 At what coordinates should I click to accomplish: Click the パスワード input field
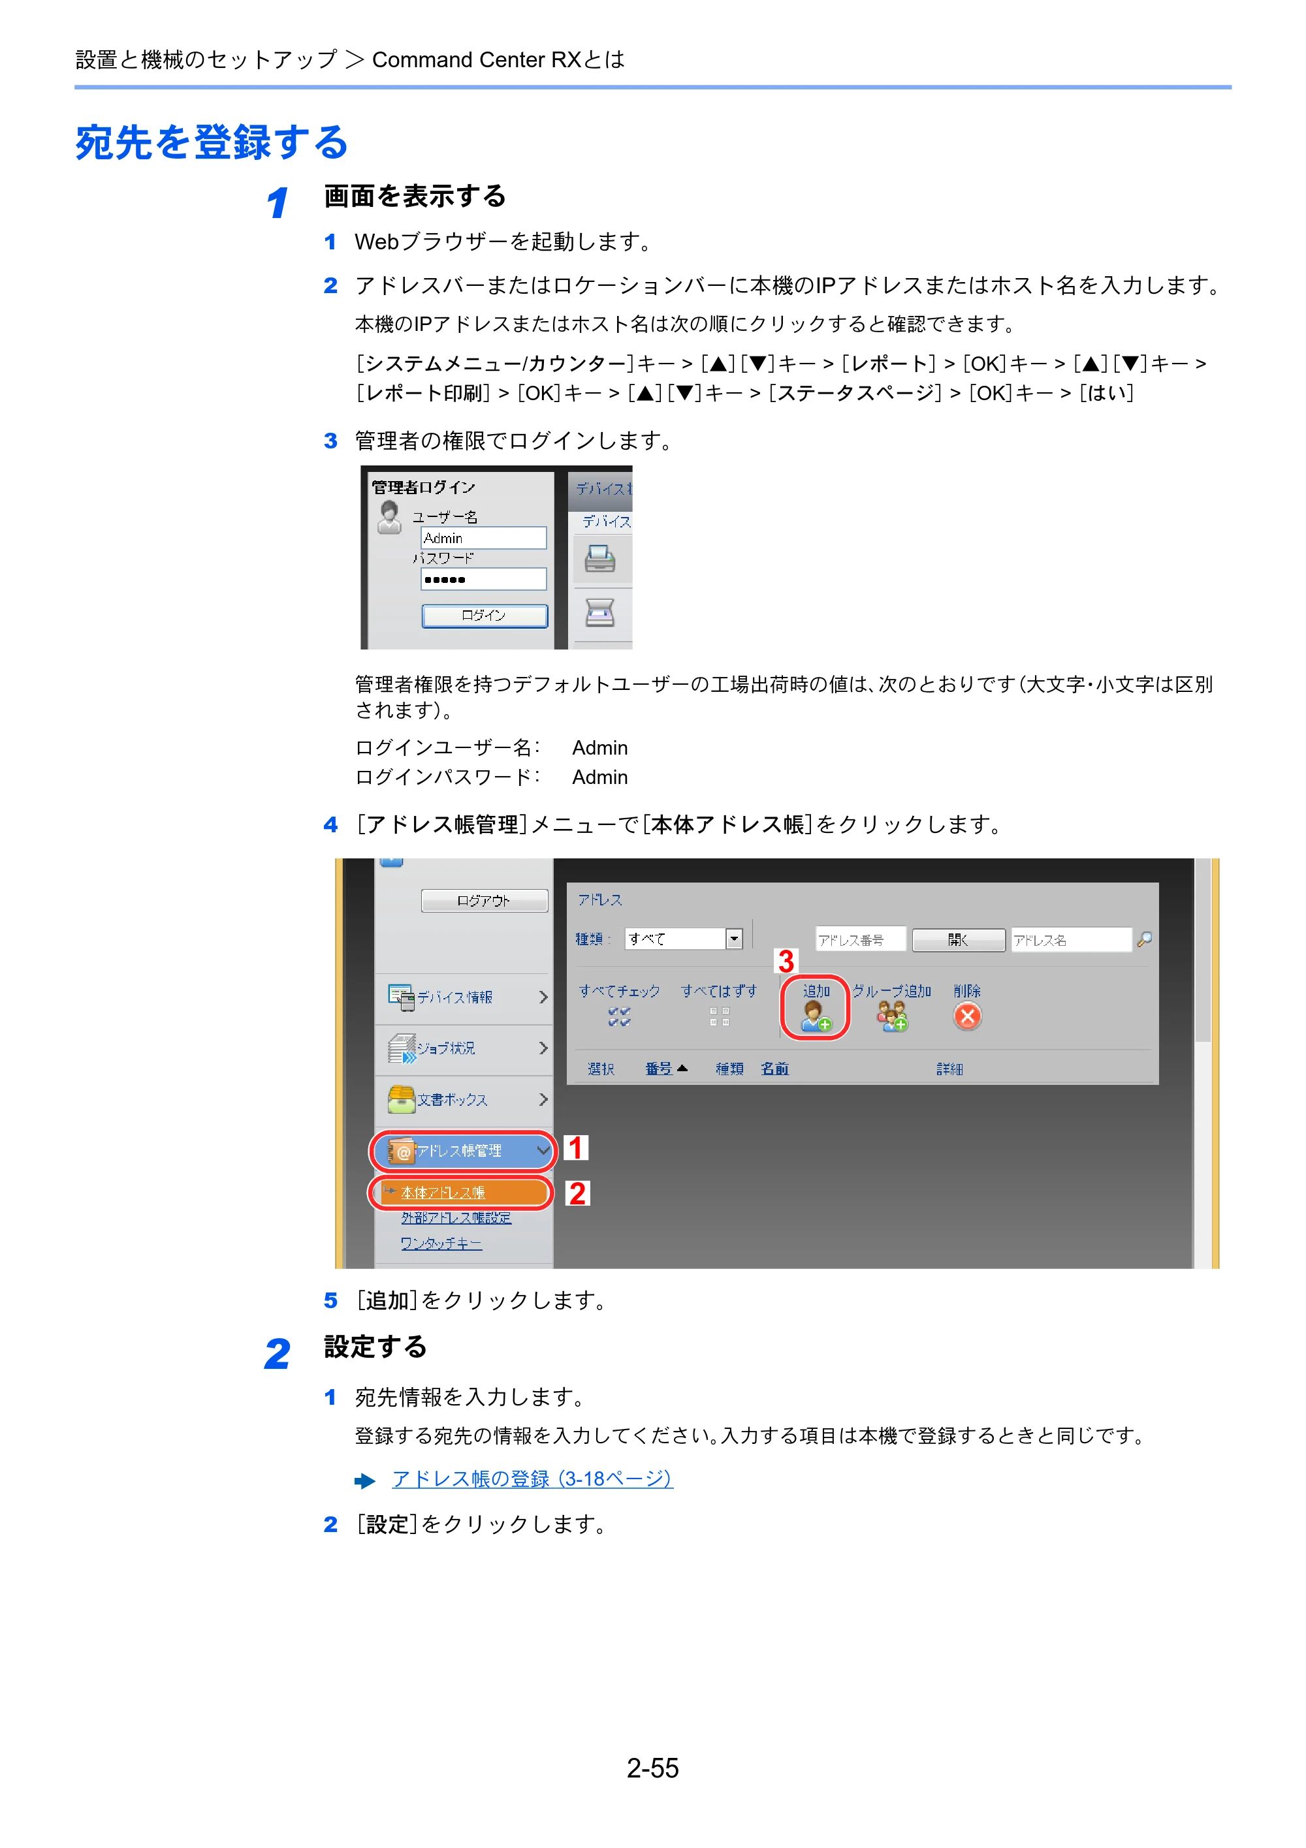[484, 580]
